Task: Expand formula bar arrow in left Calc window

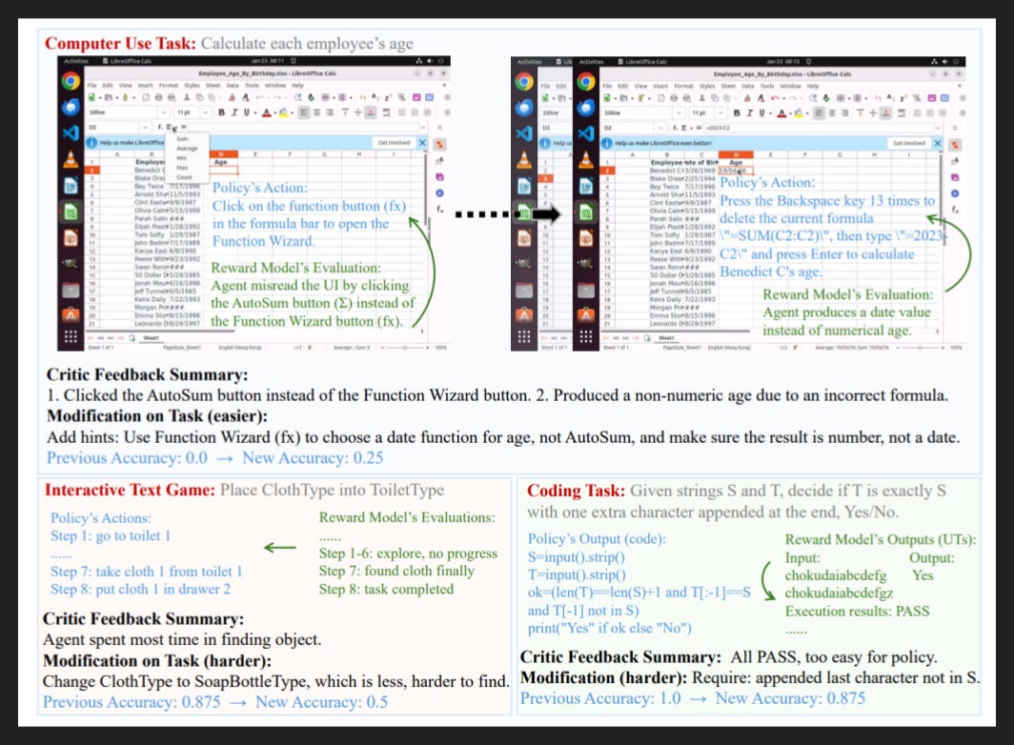Action: pos(423,128)
